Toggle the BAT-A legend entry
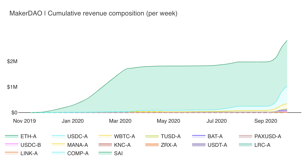 (x=207, y=136)
